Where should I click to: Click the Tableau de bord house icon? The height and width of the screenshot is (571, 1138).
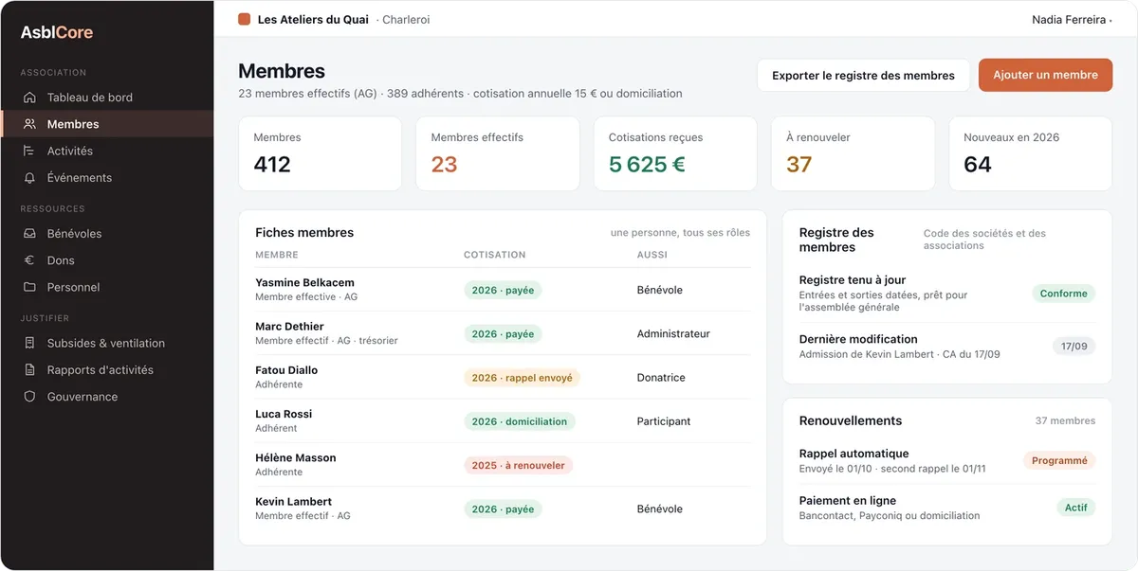pos(29,98)
